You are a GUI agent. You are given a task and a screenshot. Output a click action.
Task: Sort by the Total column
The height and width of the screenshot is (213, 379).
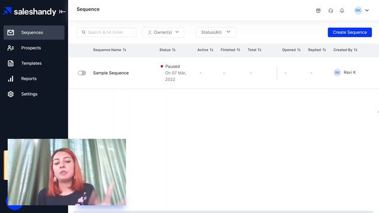[x=254, y=50]
